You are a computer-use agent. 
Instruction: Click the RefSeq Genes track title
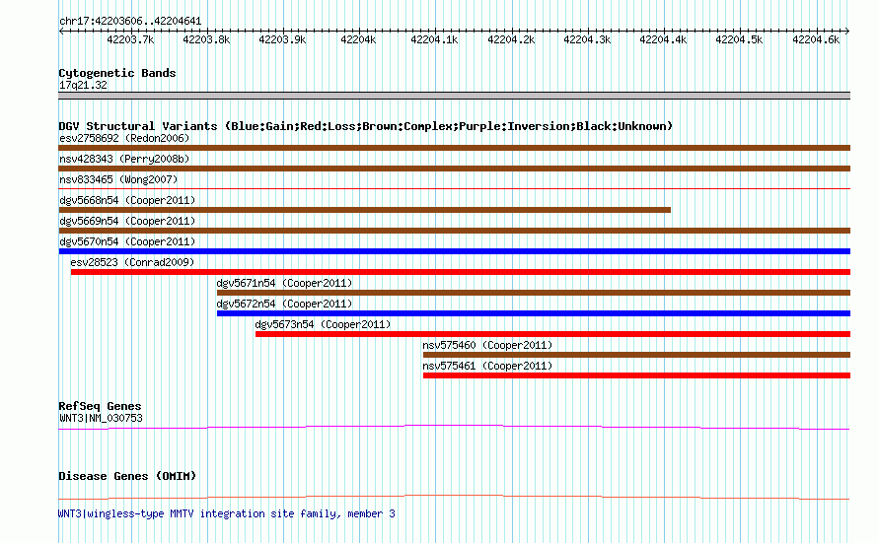(x=100, y=406)
